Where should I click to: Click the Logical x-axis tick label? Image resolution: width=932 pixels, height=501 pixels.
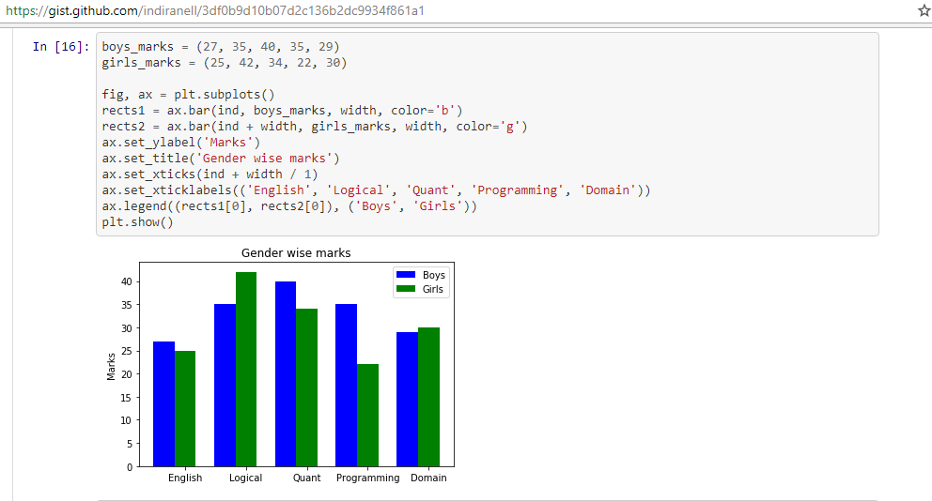coord(245,478)
